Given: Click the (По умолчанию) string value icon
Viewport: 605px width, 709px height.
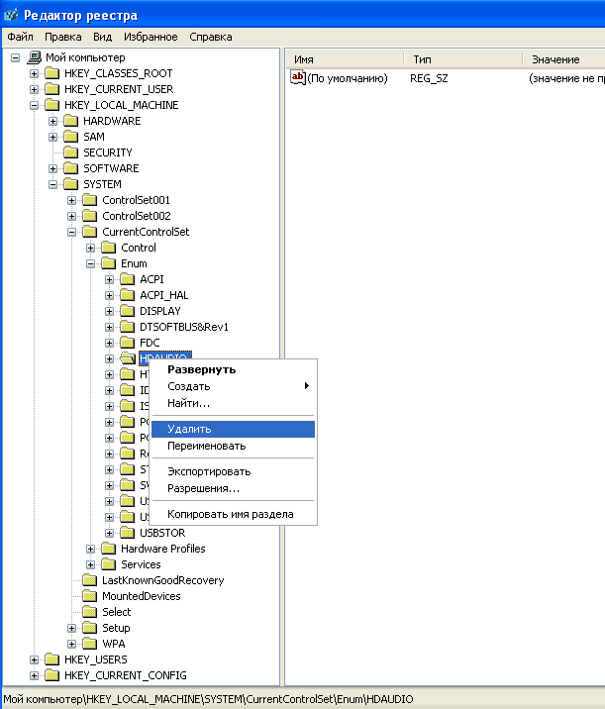Looking at the screenshot, I should click(x=298, y=78).
